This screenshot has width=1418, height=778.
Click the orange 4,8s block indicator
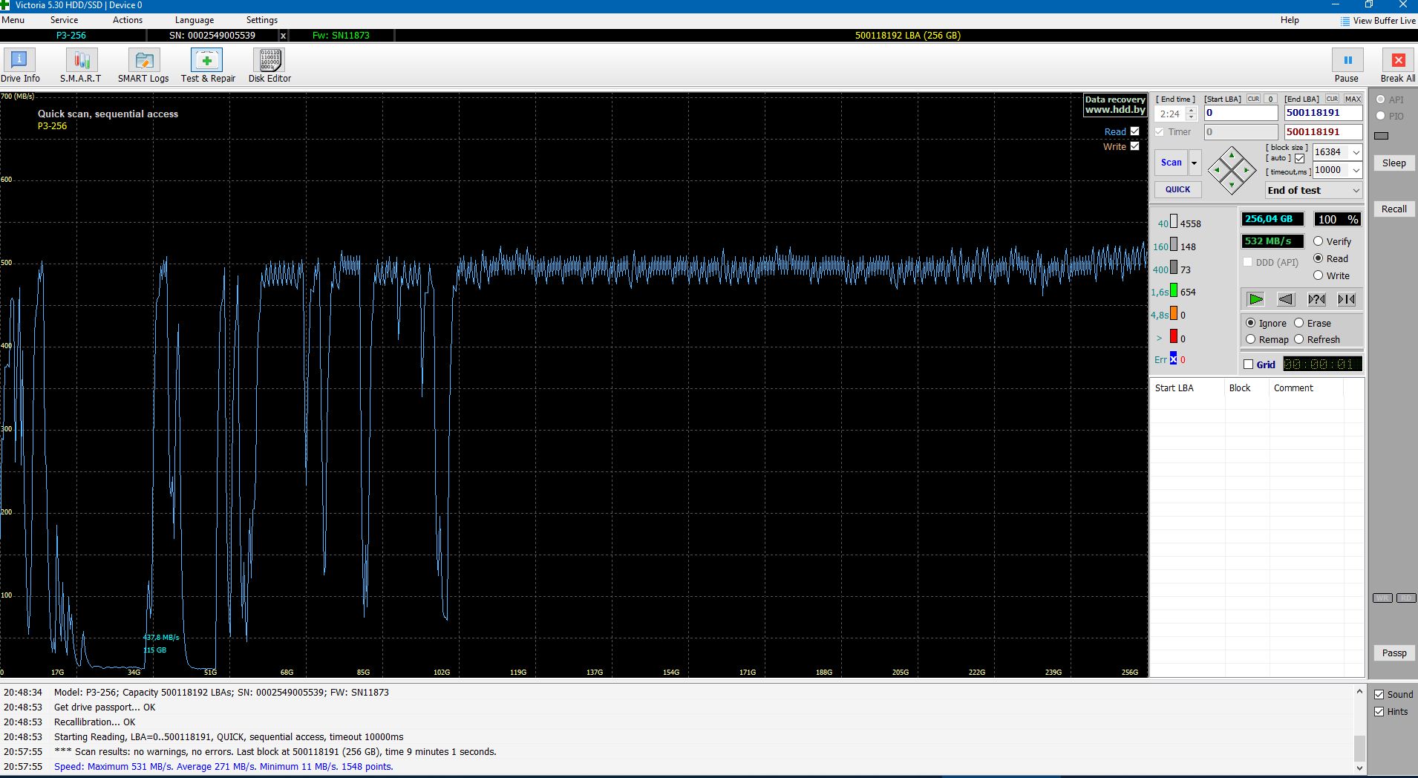(x=1174, y=314)
